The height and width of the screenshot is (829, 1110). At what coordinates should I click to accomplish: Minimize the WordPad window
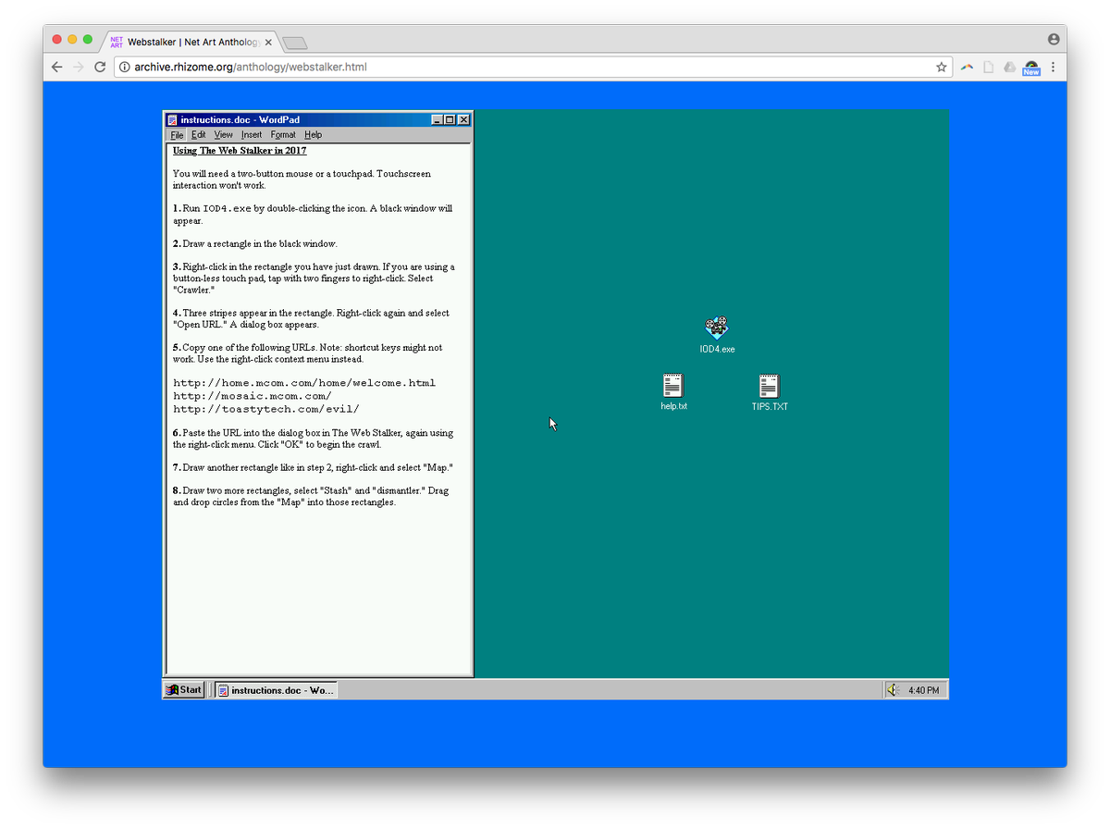(x=438, y=119)
